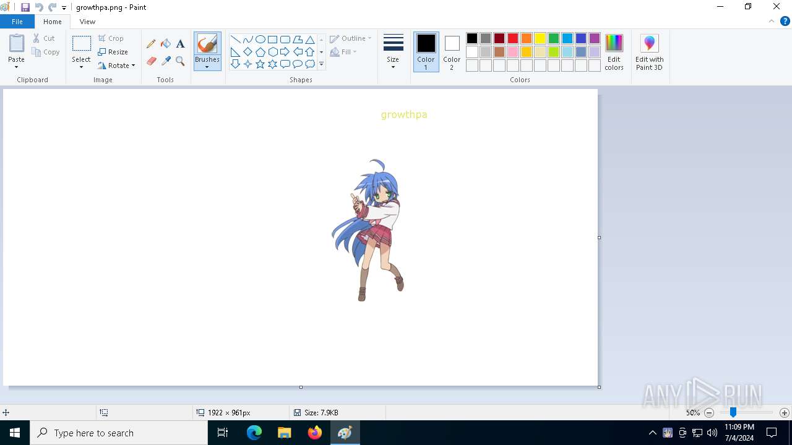Pick the purple color swatch
The width and height of the screenshot is (792, 445).
tap(595, 38)
